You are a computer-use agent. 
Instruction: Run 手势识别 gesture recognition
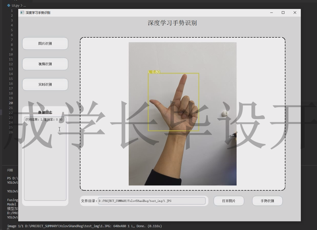pyautogui.click(x=267, y=201)
